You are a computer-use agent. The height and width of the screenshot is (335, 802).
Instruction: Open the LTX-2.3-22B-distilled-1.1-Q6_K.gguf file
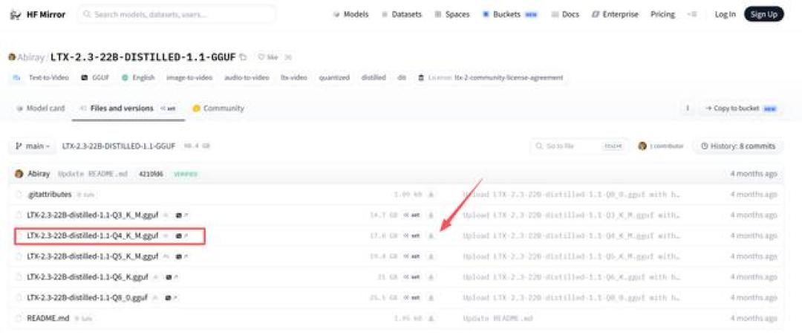point(88,277)
